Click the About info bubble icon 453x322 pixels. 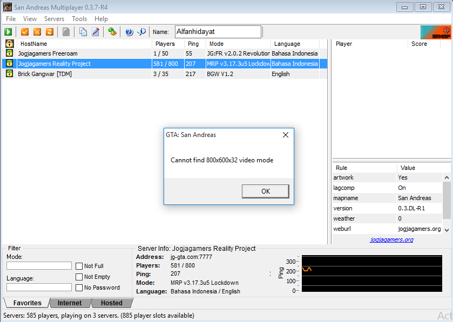[x=141, y=32]
